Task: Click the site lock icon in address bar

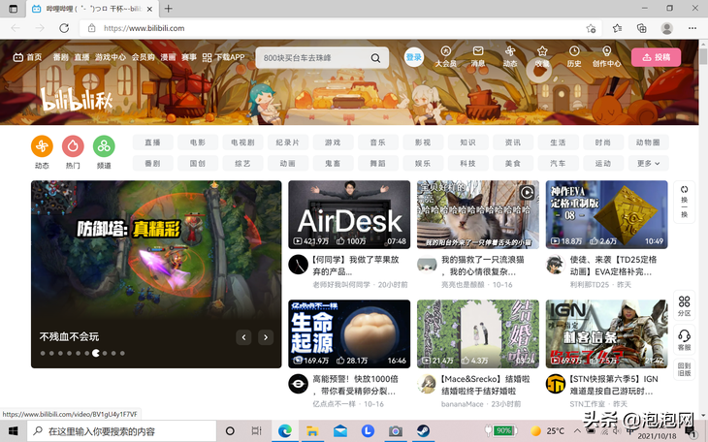Action: (x=92, y=28)
